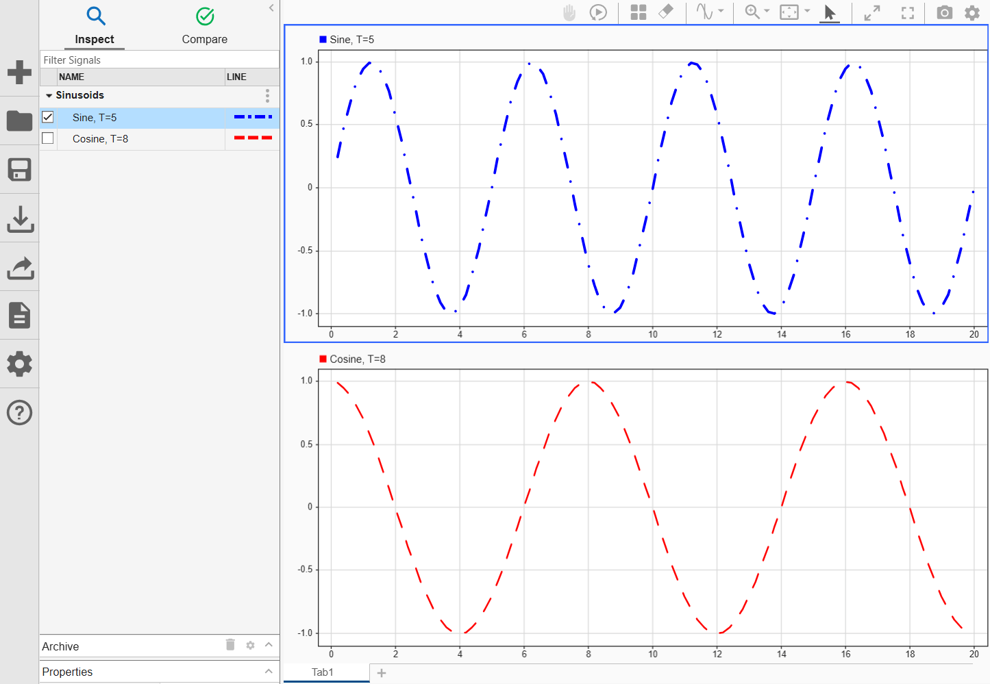This screenshot has height=684, width=990.
Task: Click the Archive panel label
Action: (60, 646)
